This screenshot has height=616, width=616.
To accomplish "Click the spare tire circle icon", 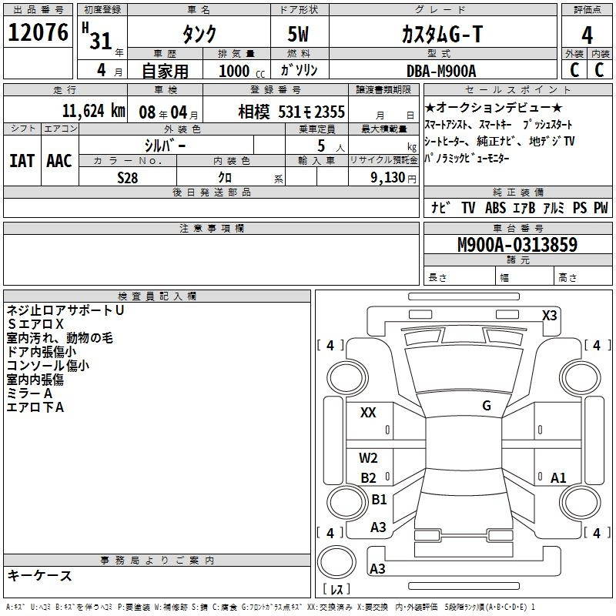I will click(336, 562).
